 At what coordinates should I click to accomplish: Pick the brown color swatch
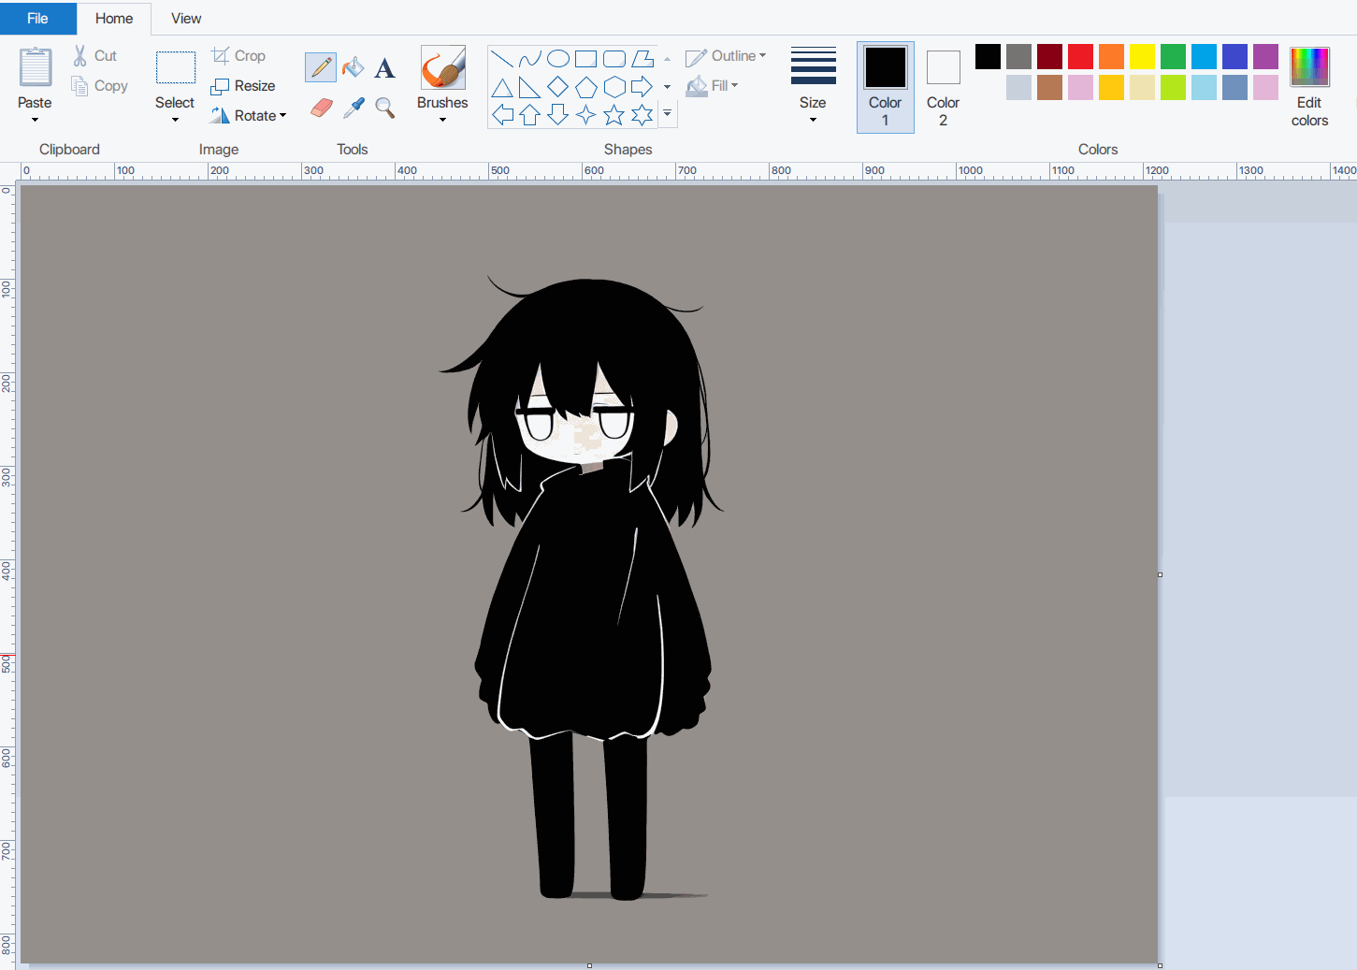click(x=1049, y=87)
